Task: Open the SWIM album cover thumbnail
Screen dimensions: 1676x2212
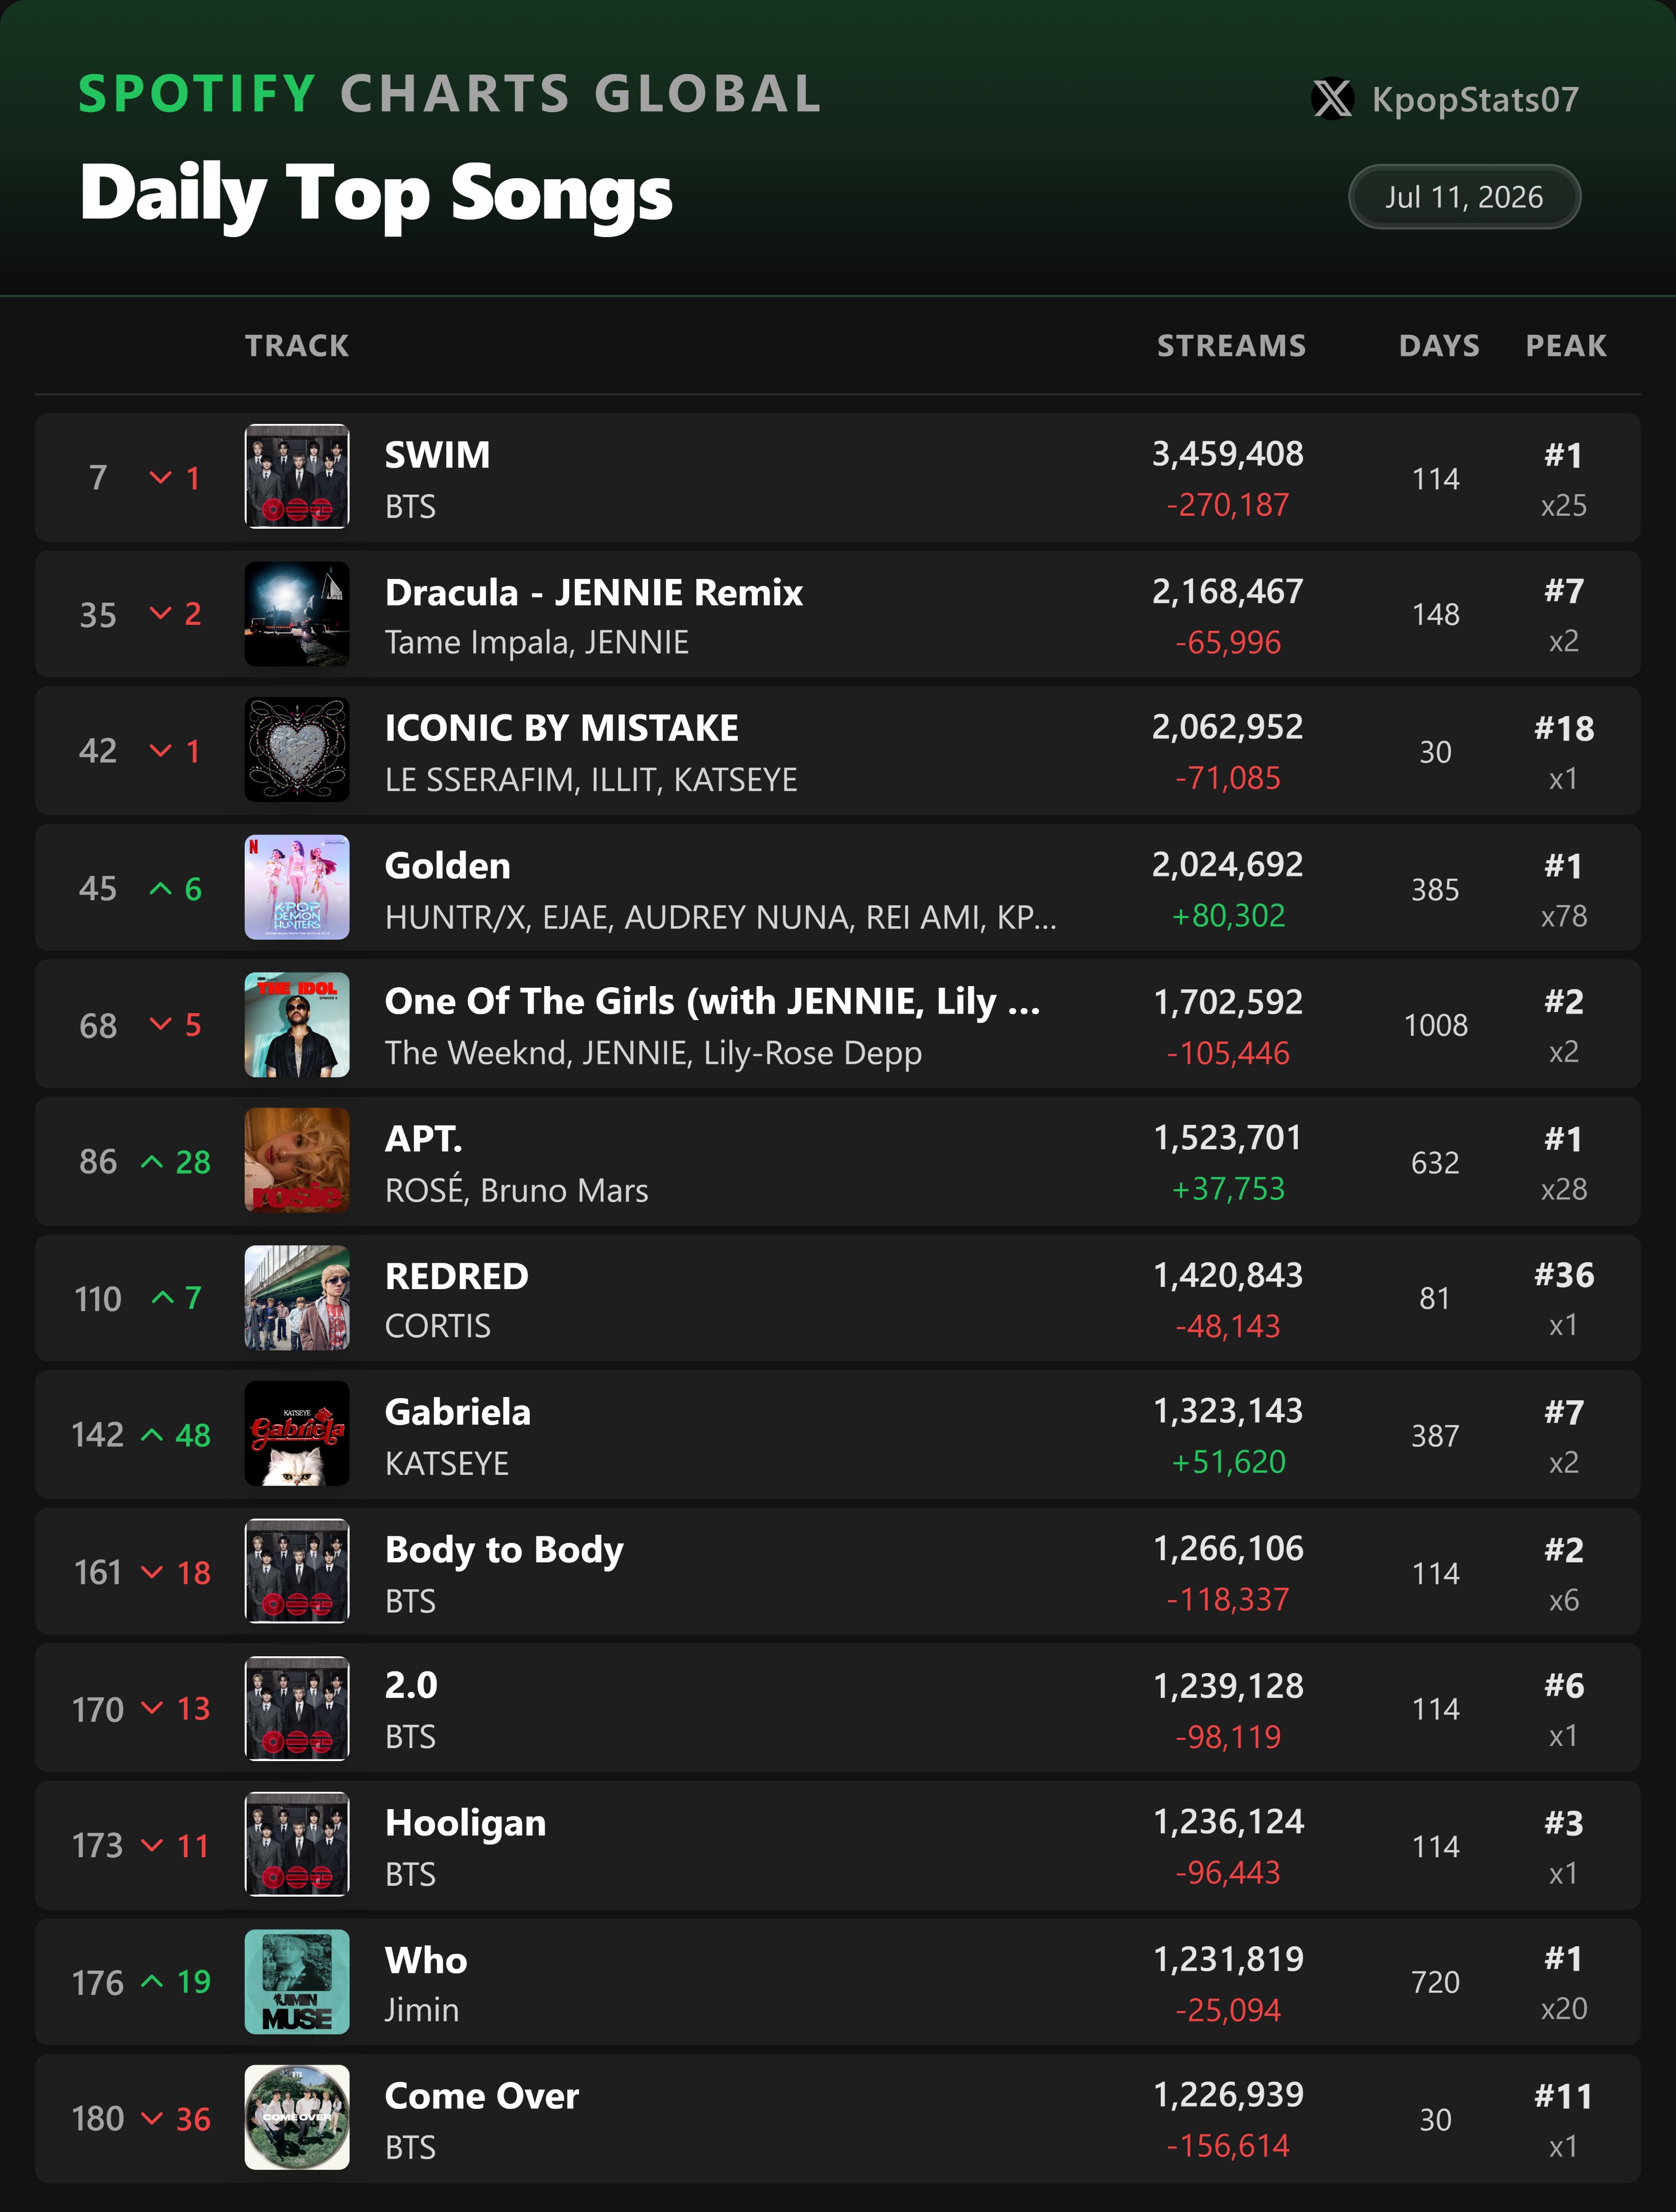Action: point(297,477)
